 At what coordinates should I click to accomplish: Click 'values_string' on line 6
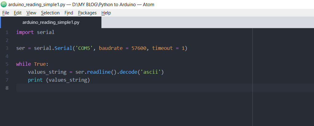[x=47, y=72]
